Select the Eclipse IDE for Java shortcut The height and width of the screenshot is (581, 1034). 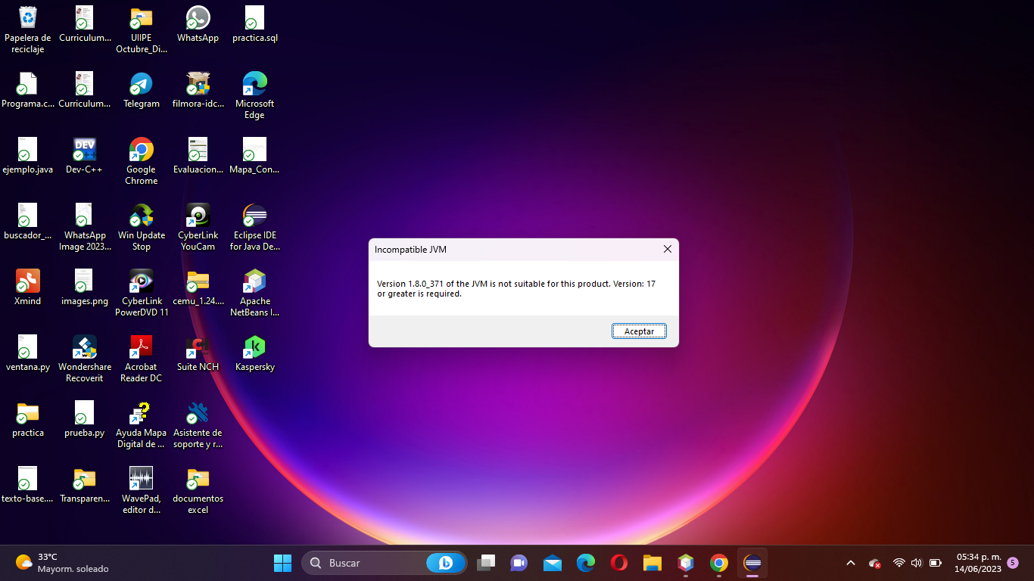click(255, 227)
